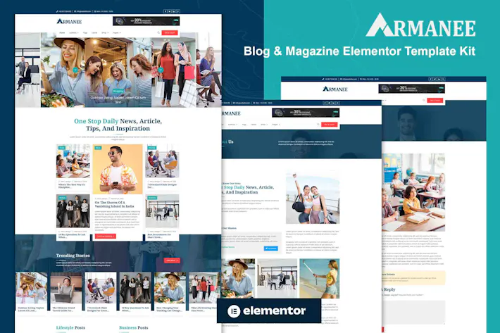500x333 pixels.
Task: Expand the Shop menu in left mockup
Action: [x=105, y=33]
